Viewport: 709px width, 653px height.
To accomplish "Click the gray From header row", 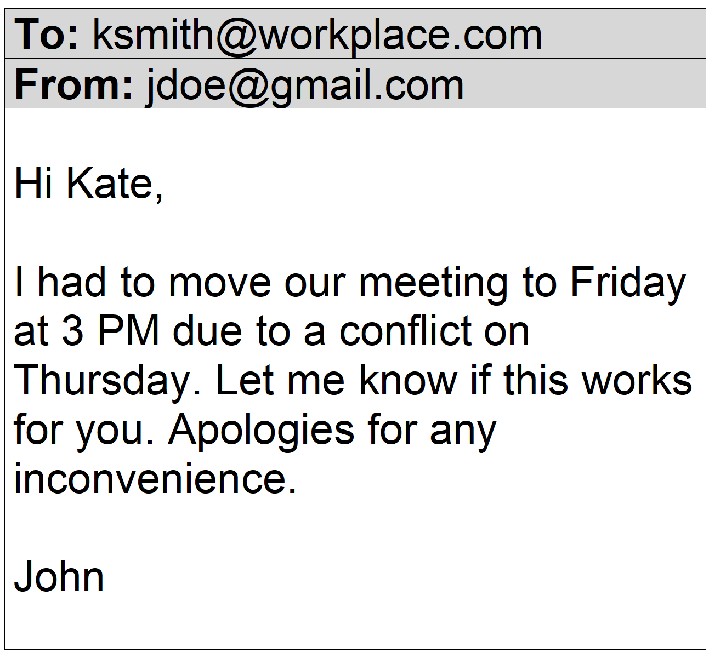I will [355, 83].
